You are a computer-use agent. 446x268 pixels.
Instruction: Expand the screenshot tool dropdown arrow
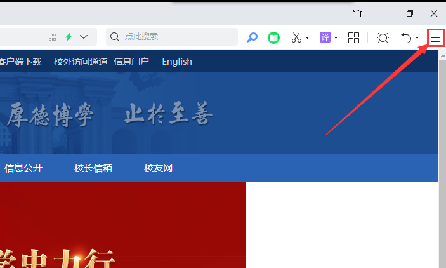click(308, 38)
